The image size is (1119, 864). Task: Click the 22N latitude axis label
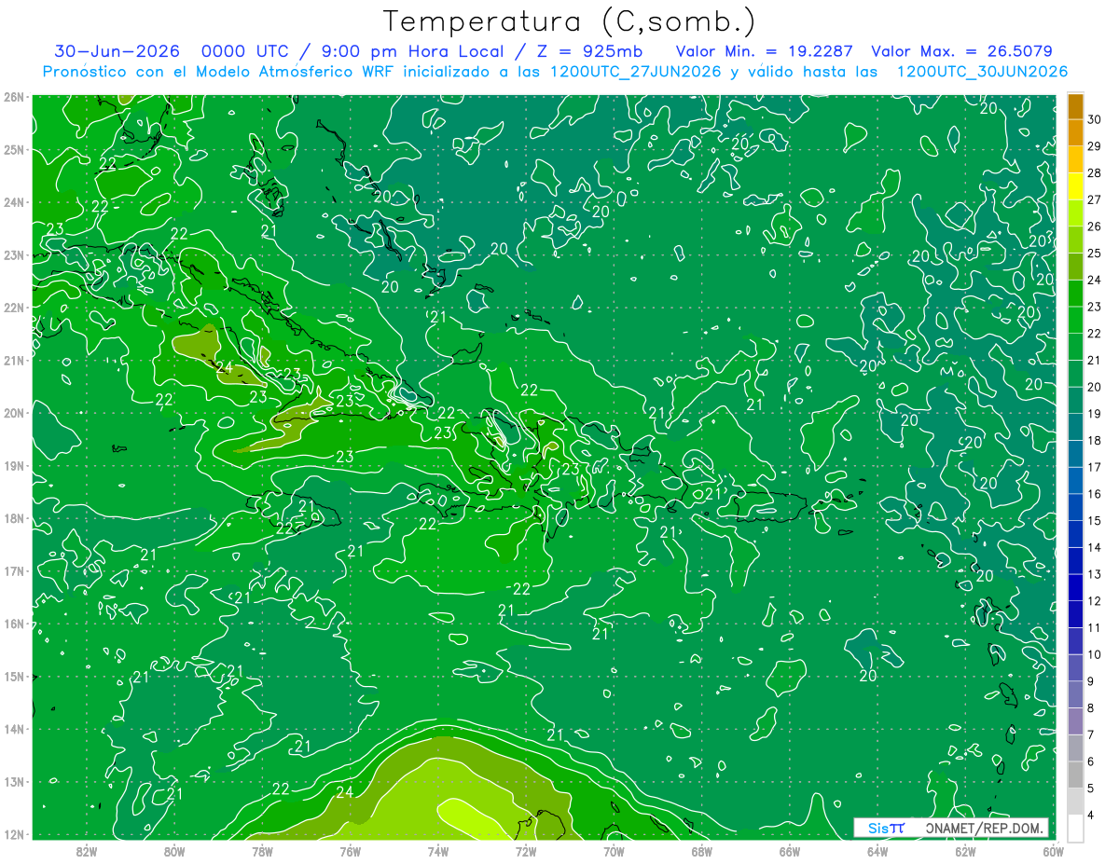[x=14, y=308]
